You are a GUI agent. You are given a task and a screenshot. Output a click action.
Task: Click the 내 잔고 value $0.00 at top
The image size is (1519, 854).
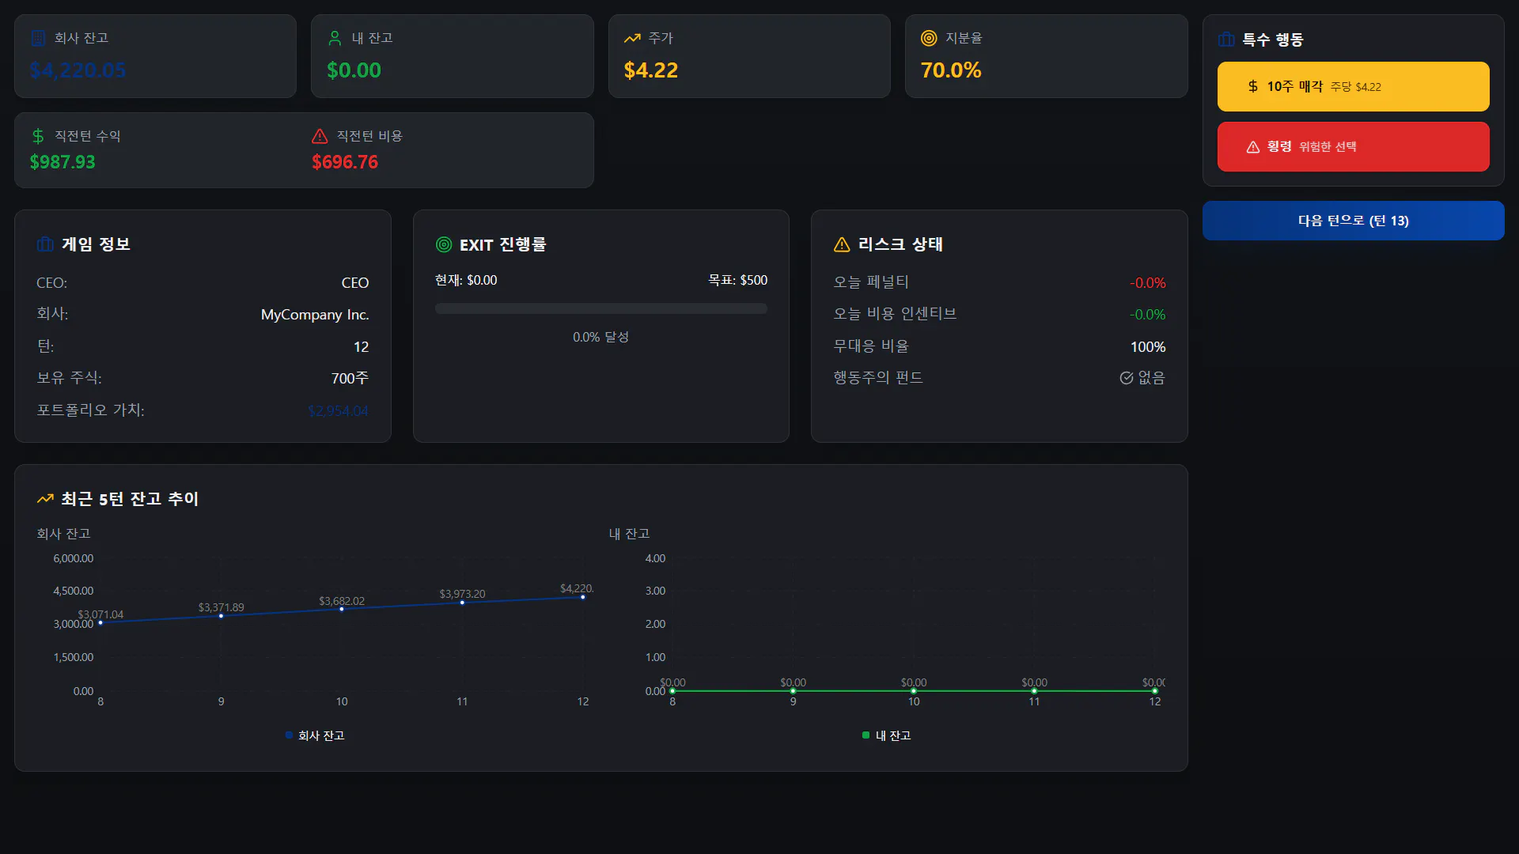(354, 70)
